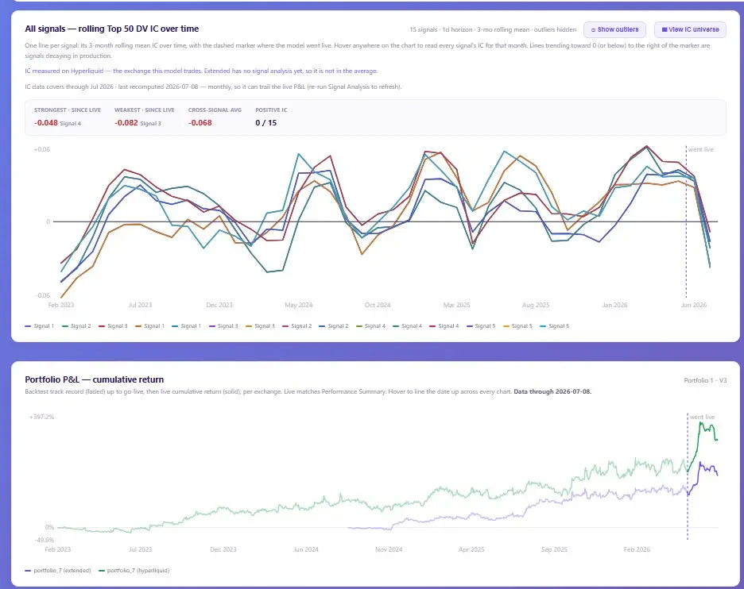Click the Cross-signal avg value -0.068
This screenshot has height=589, width=744.
200,123
